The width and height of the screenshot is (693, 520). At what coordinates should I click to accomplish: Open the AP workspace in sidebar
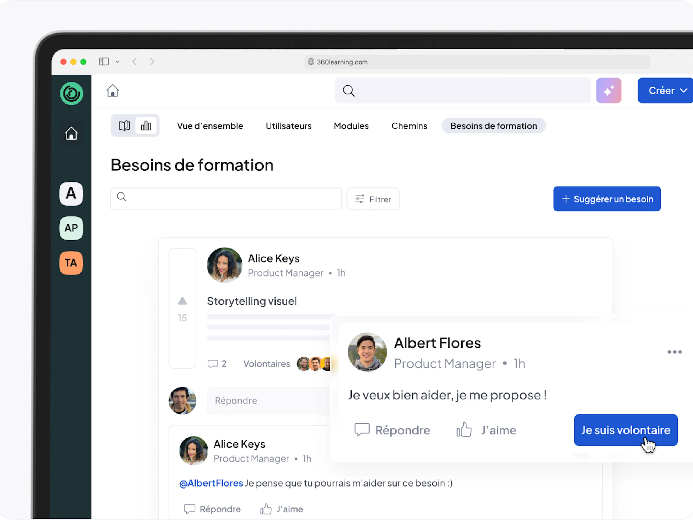pyautogui.click(x=71, y=228)
